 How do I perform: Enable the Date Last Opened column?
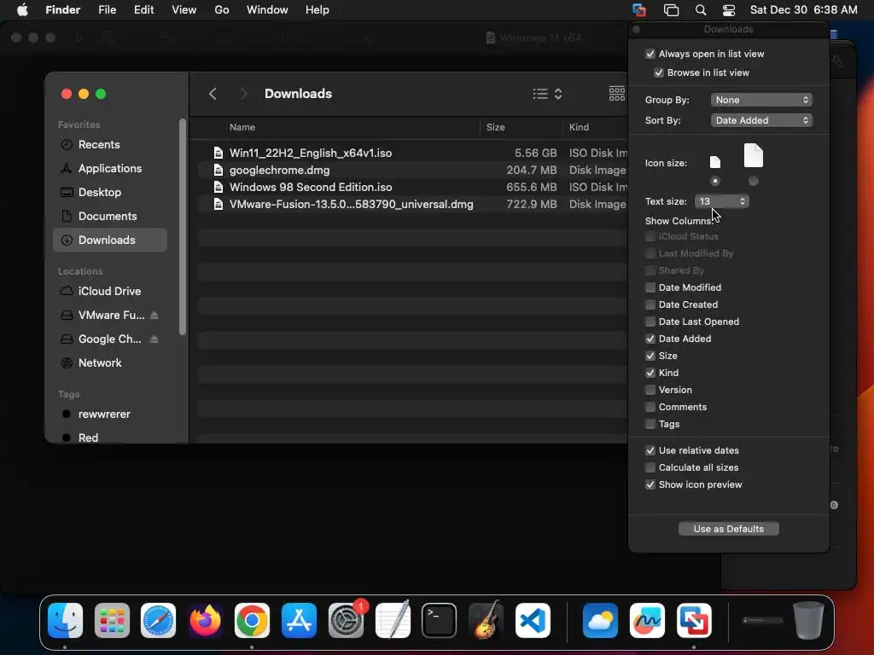(x=650, y=322)
